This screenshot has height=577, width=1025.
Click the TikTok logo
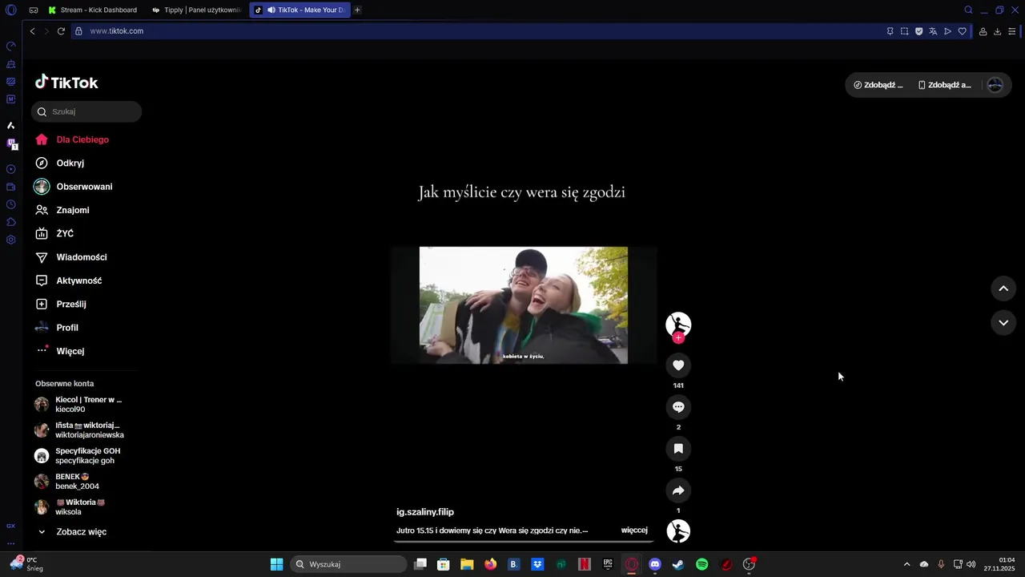tap(66, 83)
